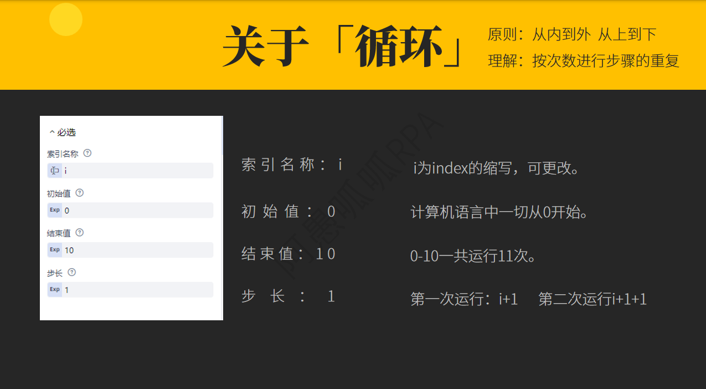Click the text 计算机语言中一切从0开始。
The width and height of the screenshot is (706, 389).
[x=499, y=212]
